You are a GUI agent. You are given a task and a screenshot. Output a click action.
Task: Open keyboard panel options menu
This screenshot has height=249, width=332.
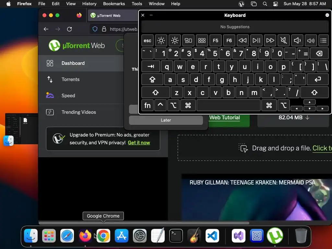pyautogui.click(x=327, y=15)
